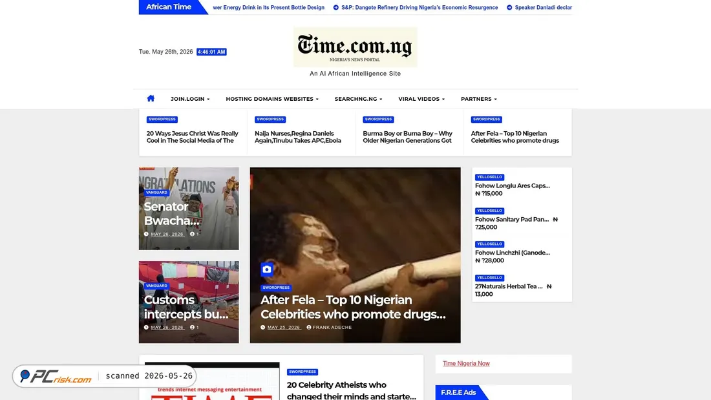Click clock icon on After Fela featured post

coord(262,327)
